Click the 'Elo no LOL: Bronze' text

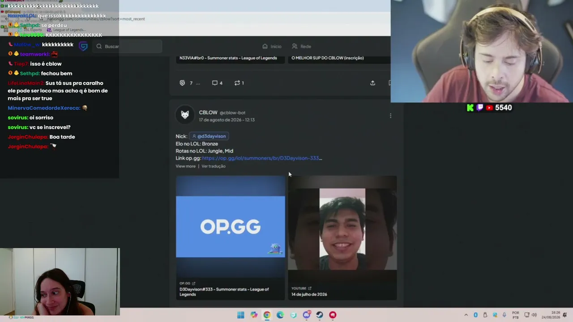197,144
